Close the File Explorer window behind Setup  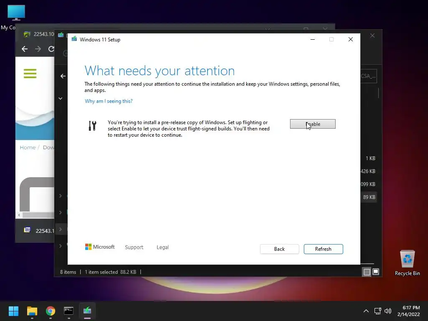pos(372,36)
